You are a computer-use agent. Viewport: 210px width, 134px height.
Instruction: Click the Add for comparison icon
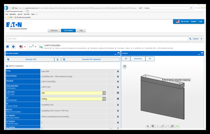[x=7, y=66]
